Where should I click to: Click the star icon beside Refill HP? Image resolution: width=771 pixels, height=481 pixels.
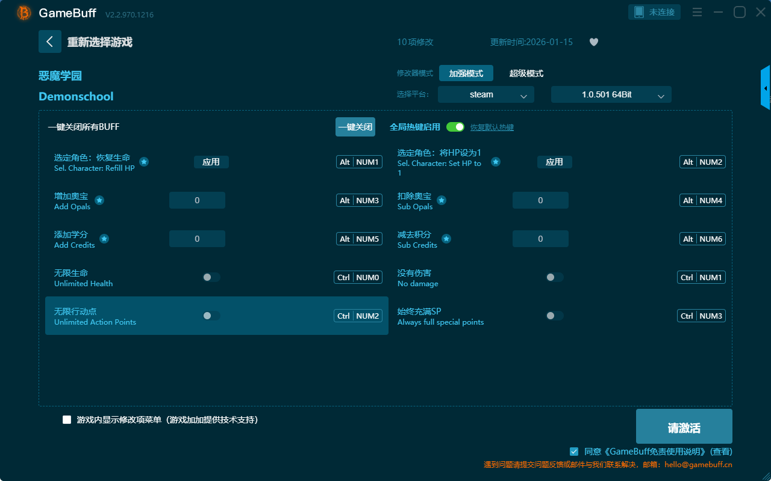(x=144, y=162)
